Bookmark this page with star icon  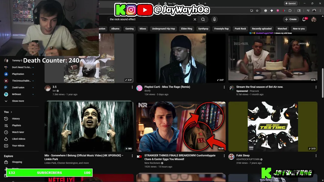257,11
